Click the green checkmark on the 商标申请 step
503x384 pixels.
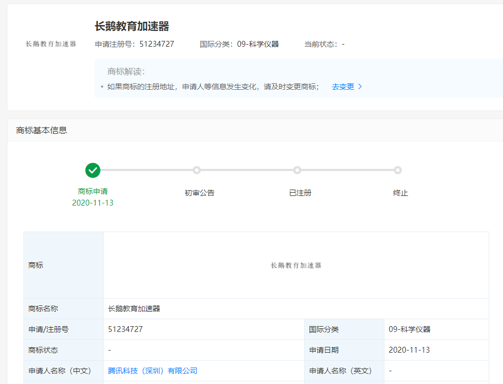click(x=93, y=170)
